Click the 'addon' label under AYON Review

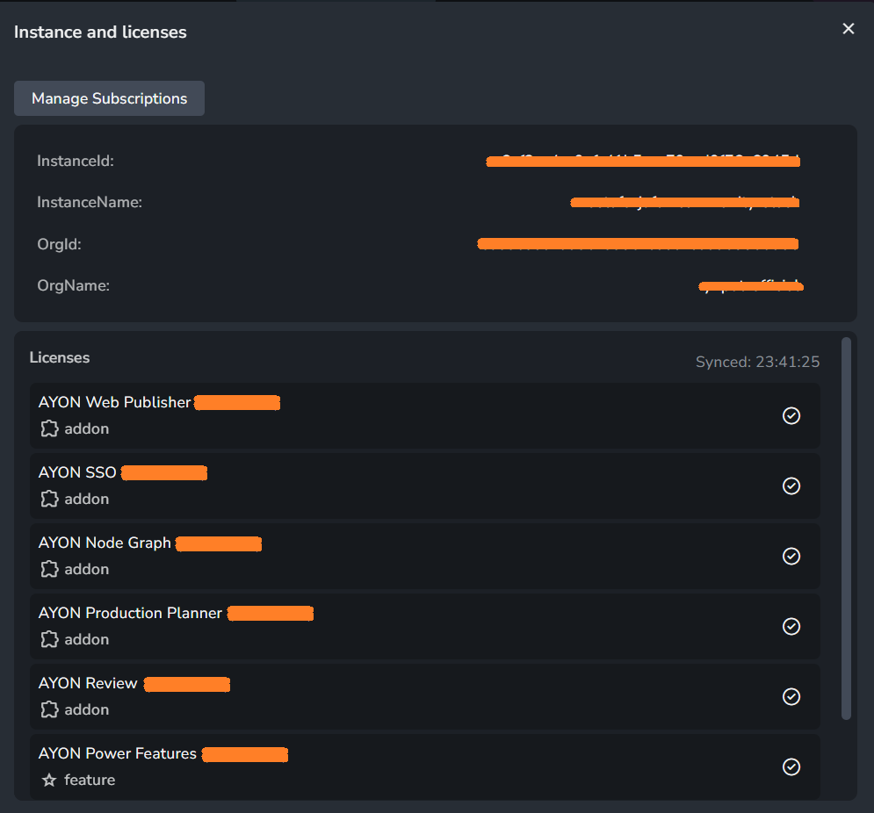(x=86, y=709)
